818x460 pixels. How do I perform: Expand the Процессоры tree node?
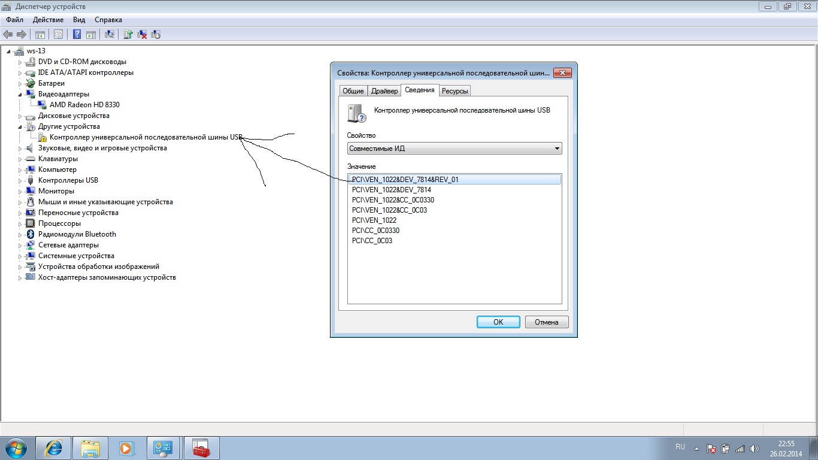(20, 223)
